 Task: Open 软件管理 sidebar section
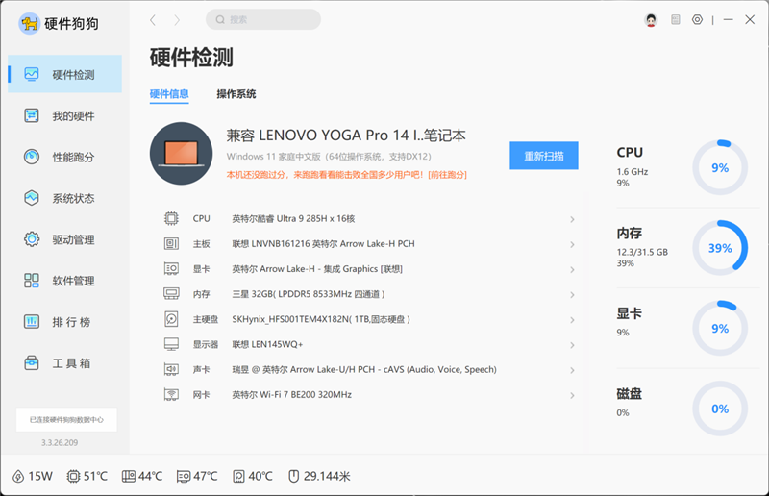pos(64,281)
